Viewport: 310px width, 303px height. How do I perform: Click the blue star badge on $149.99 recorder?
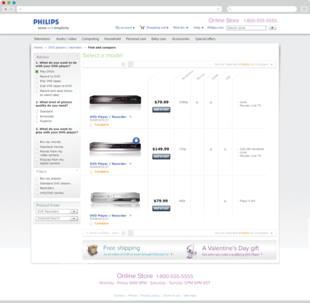pyautogui.click(x=136, y=140)
